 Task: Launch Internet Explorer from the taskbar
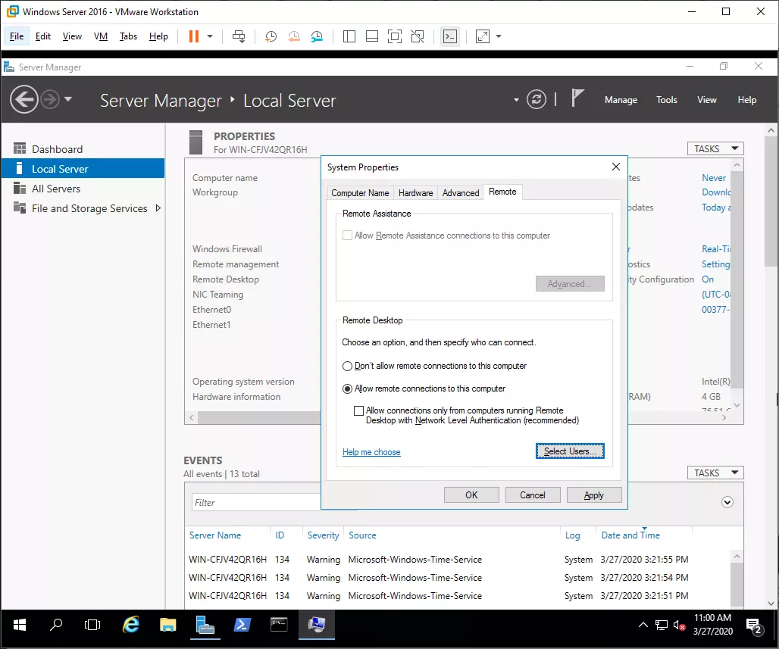pos(130,625)
